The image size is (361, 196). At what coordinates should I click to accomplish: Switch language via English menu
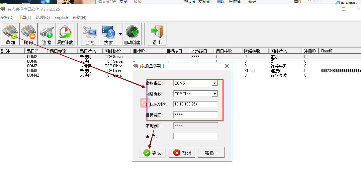[61, 18]
